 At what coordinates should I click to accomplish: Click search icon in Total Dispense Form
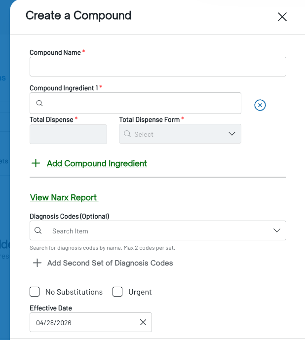tap(127, 134)
